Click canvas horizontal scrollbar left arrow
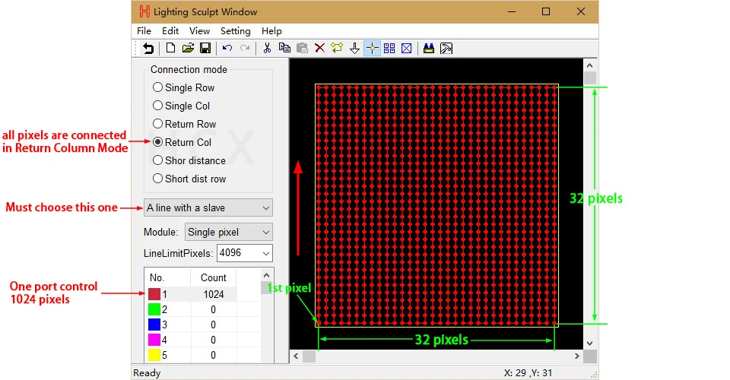730x380 pixels. (x=296, y=356)
